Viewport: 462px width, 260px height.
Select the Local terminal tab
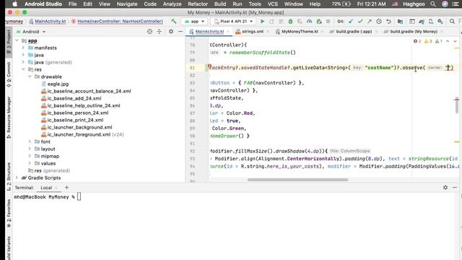click(46, 188)
